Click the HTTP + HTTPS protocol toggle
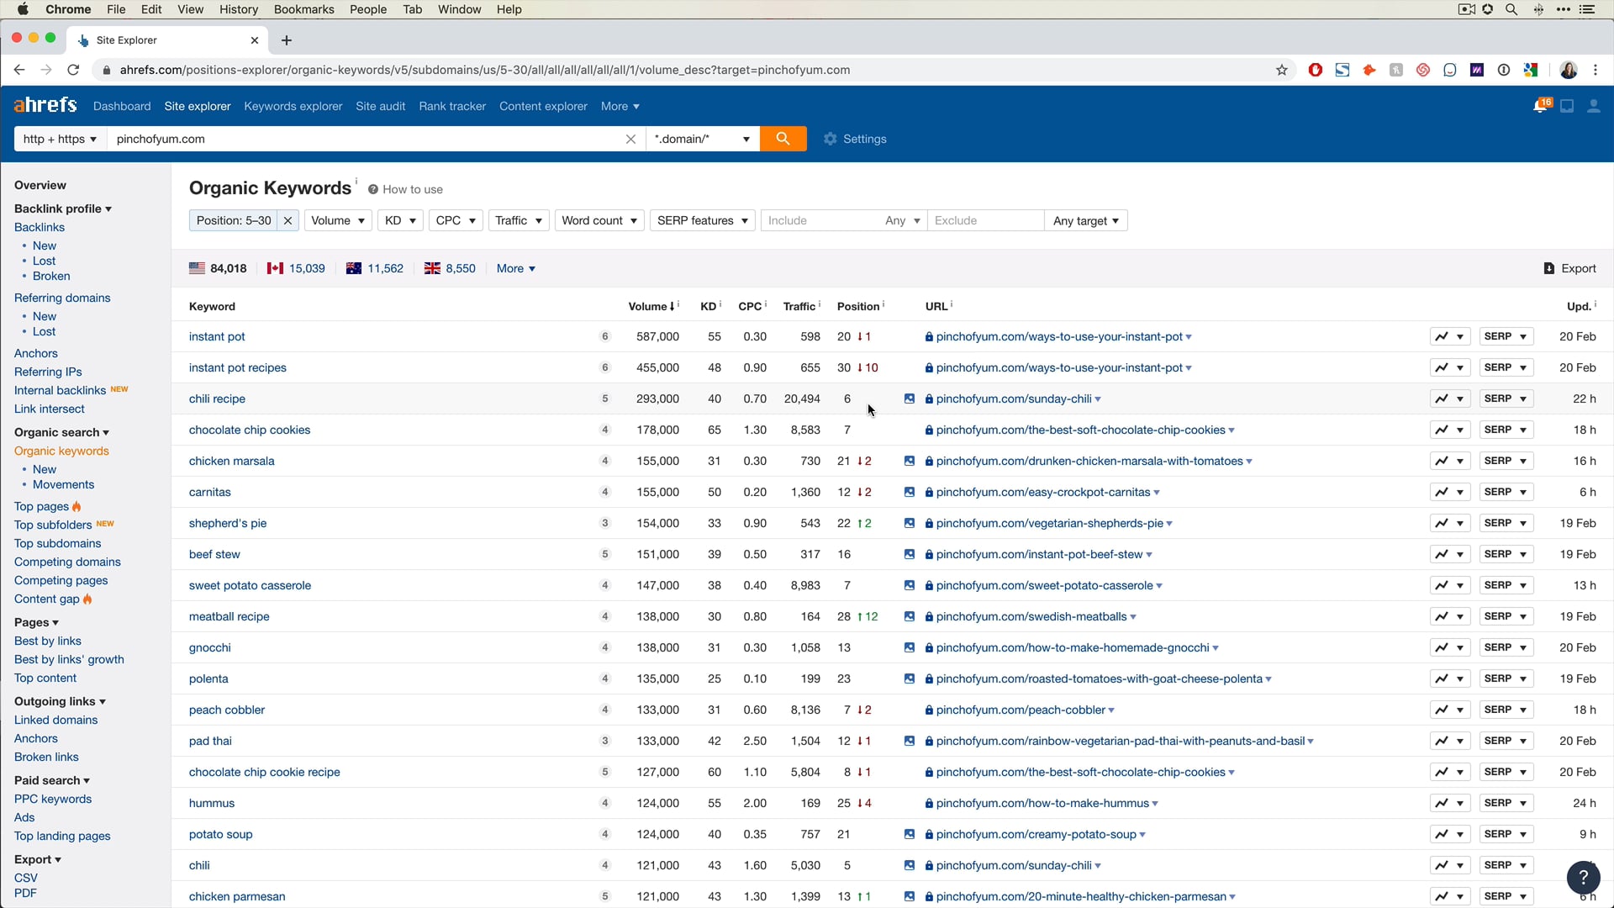The width and height of the screenshot is (1614, 908). pyautogui.click(x=59, y=139)
